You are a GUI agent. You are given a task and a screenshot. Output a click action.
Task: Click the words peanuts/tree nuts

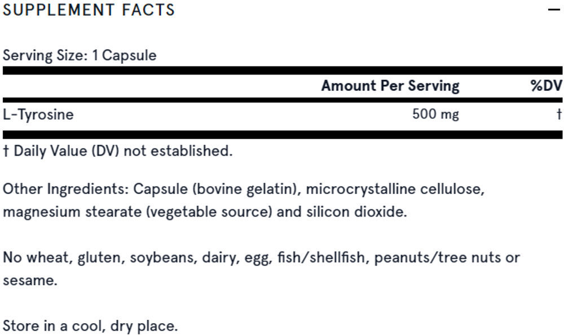coord(438,258)
